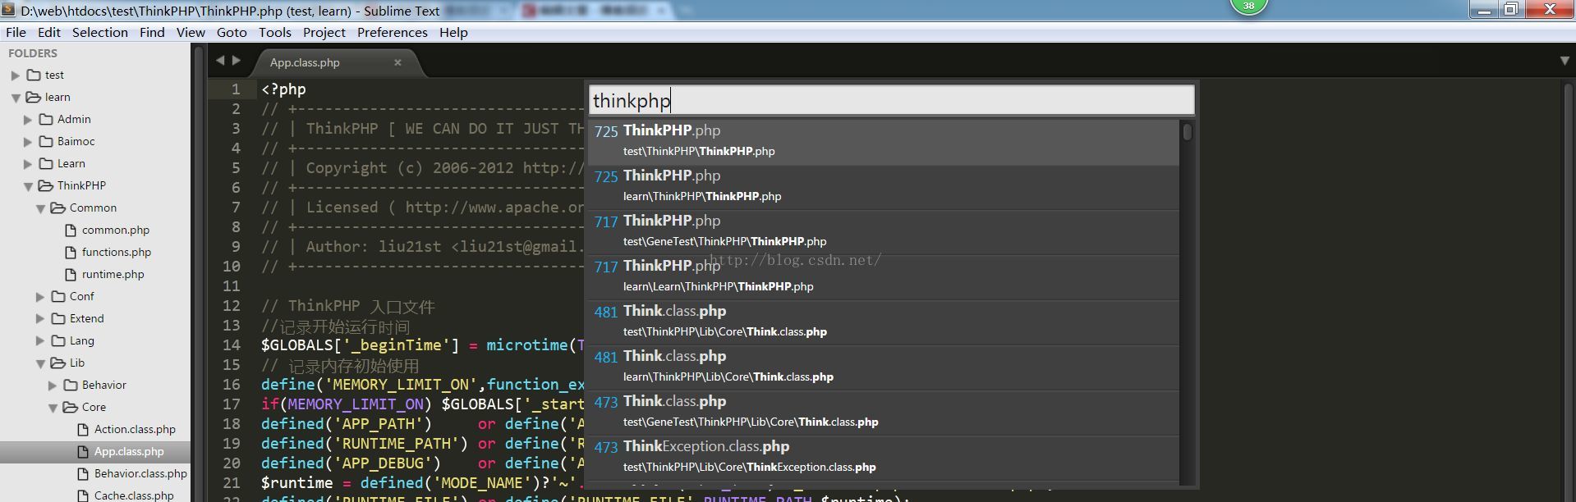Image resolution: width=1576 pixels, height=502 pixels.
Task: Open common.php from the sidebar
Action: coord(116,230)
